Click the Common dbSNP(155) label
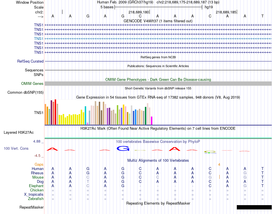Screen dimensions: 272x214 click(25, 93)
